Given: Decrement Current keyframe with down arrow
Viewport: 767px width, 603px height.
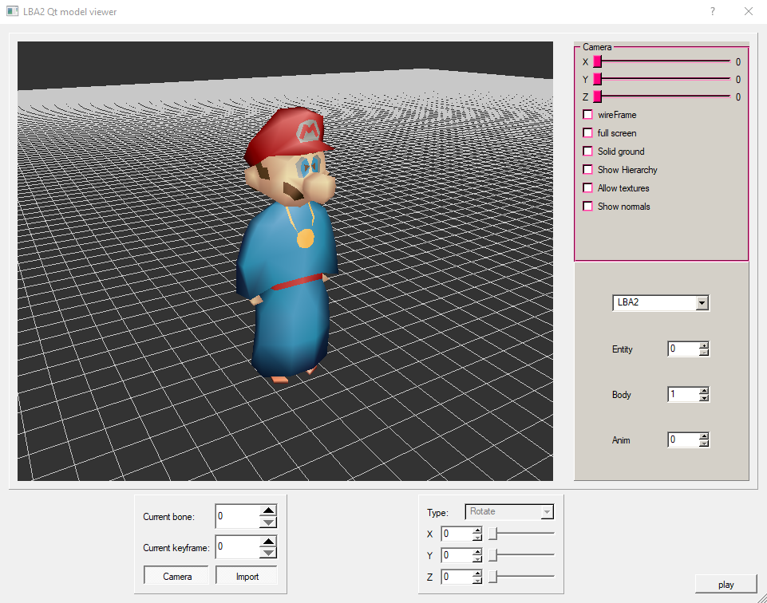Looking at the screenshot, I should pyautogui.click(x=268, y=554).
